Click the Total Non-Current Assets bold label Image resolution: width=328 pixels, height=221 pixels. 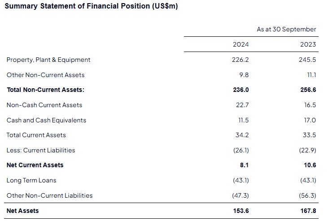[45, 90]
